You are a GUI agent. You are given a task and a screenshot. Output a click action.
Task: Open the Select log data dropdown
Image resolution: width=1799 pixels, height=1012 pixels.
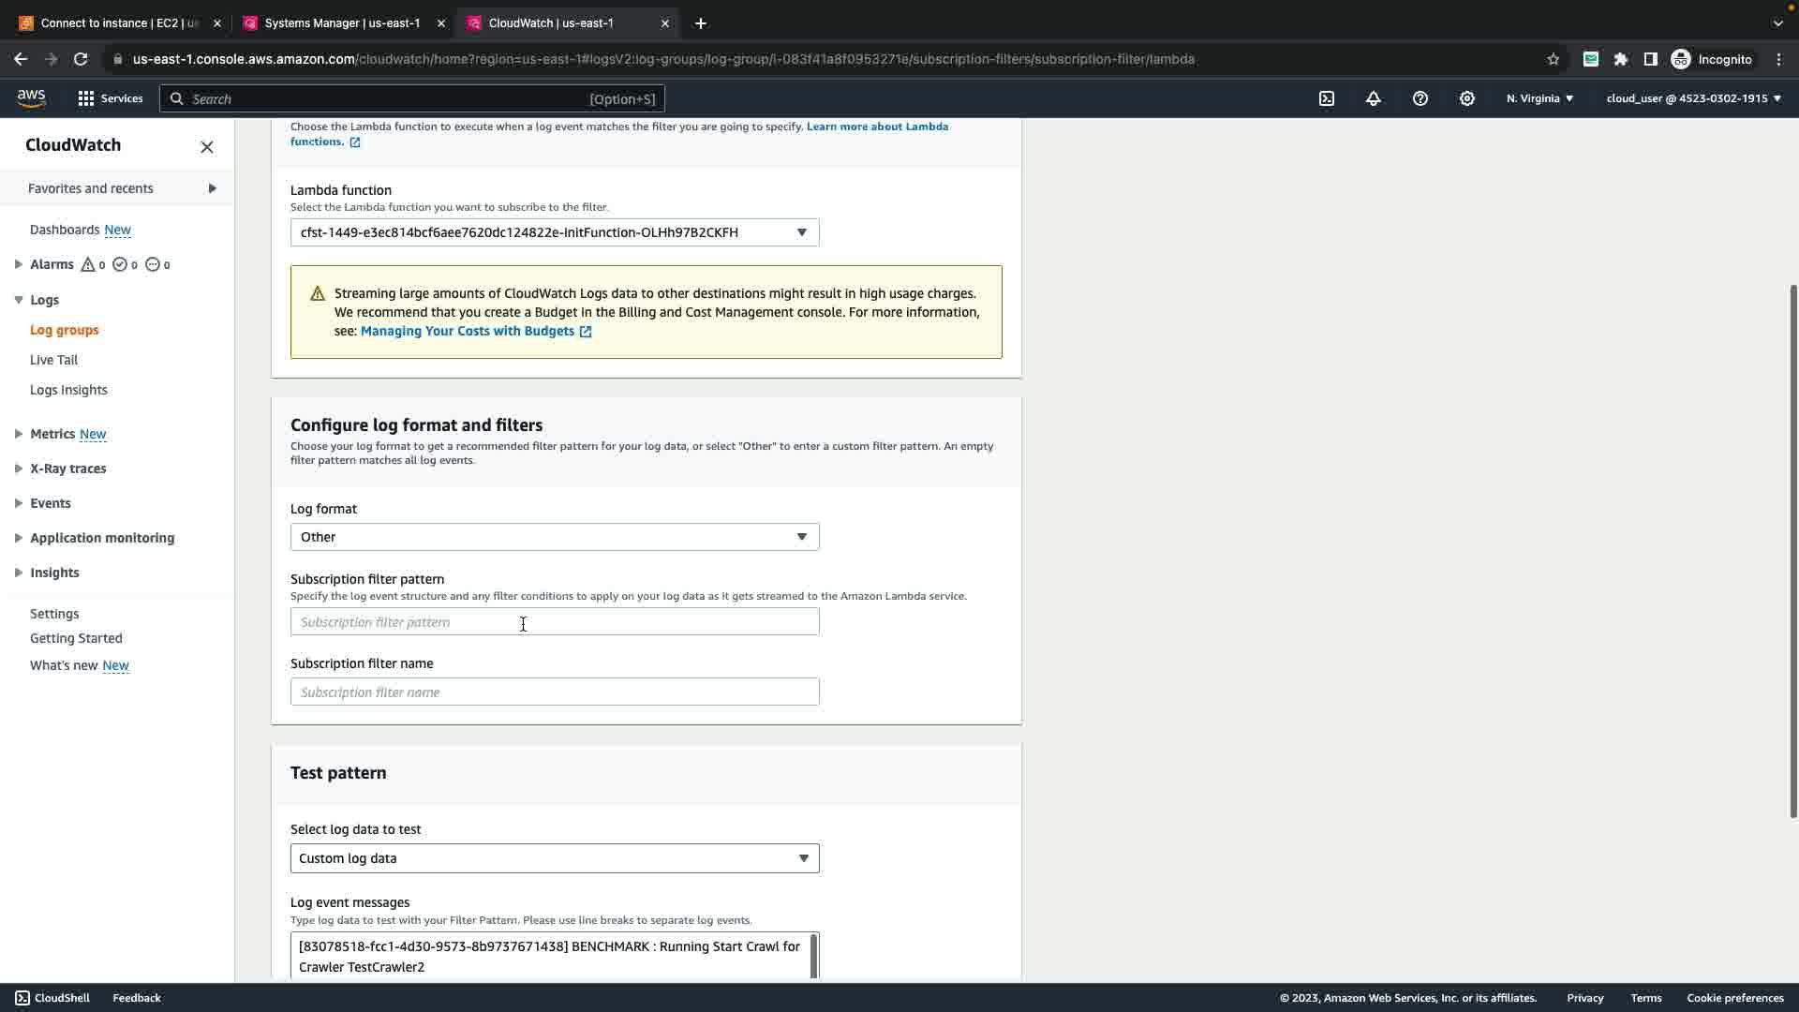click(555, 858)
